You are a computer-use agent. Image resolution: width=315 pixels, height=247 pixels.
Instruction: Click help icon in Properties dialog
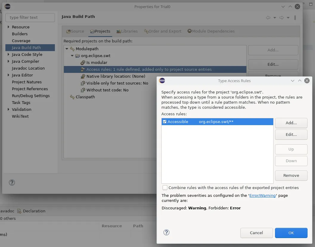[12, 182]
